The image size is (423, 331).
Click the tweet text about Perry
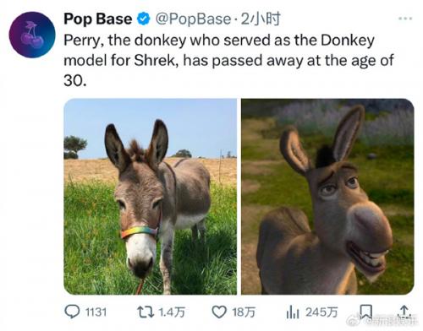click(228, 60)
